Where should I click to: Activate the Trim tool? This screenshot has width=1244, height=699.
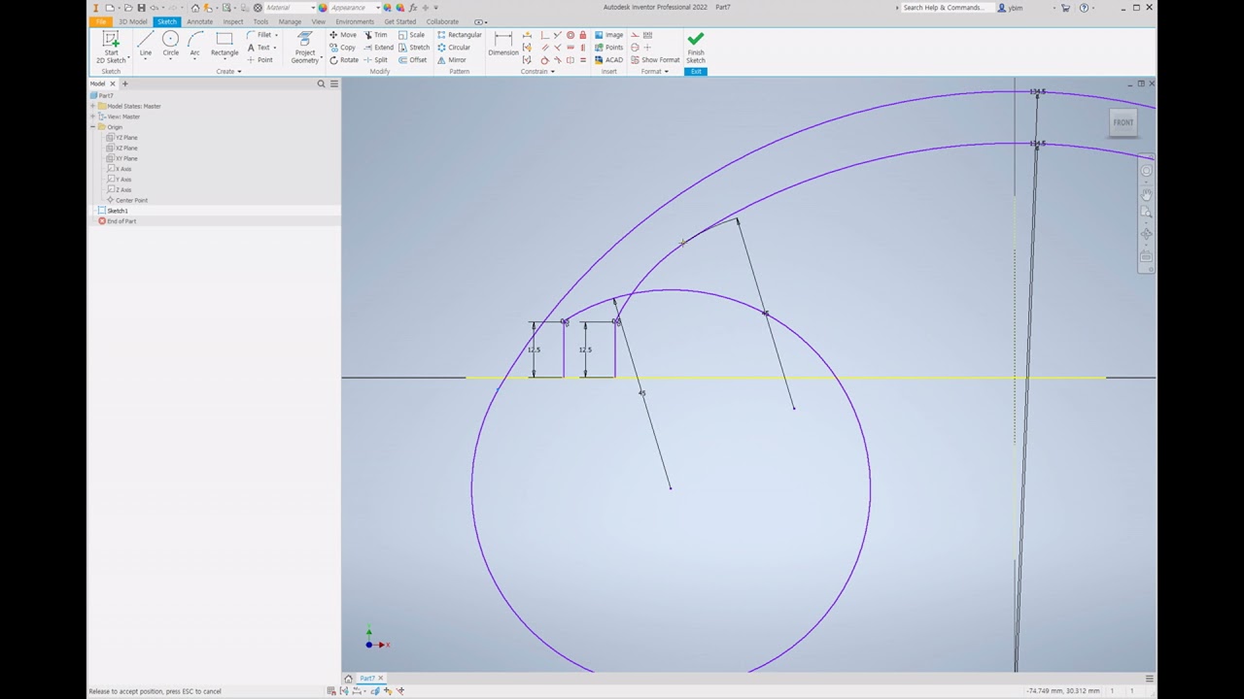point(375,35)
